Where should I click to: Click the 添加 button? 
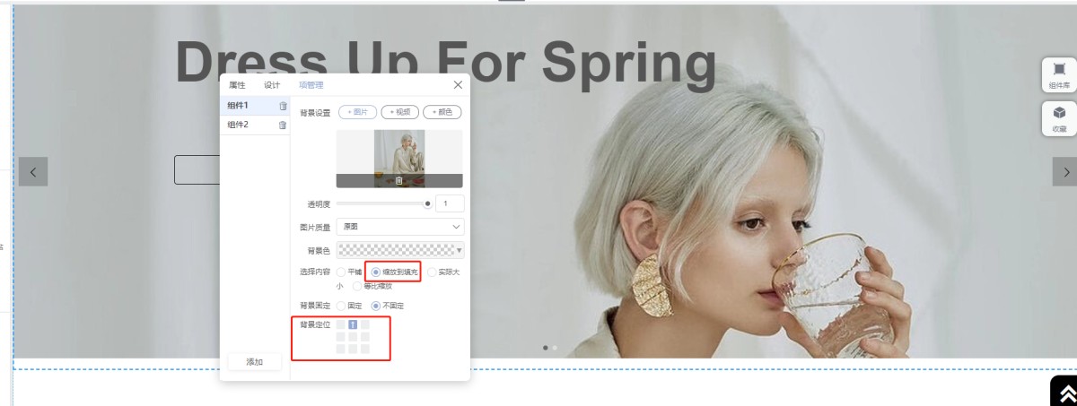click(x=255, y=362)
